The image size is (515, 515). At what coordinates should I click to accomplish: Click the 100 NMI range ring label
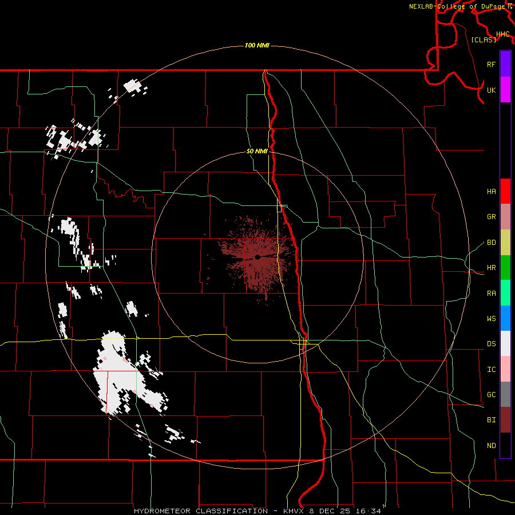pyautogui.click(x=257, y=45)
